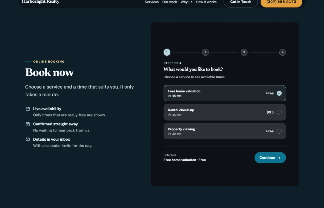Call the (207) 555-0173 phone button
This screenshot has width=324, height=208.
click(281, 2)
